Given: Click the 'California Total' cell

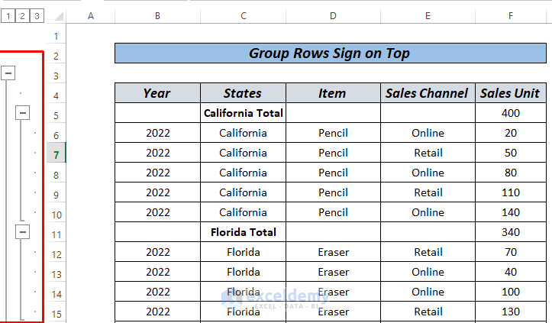Looking at the screenshot, I should 243,113.
